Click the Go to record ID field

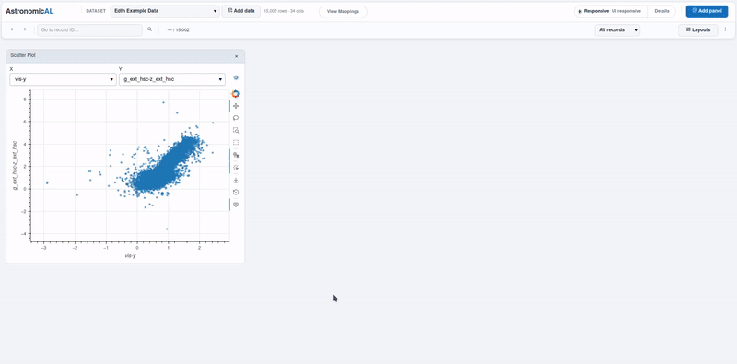pos(89,30)
